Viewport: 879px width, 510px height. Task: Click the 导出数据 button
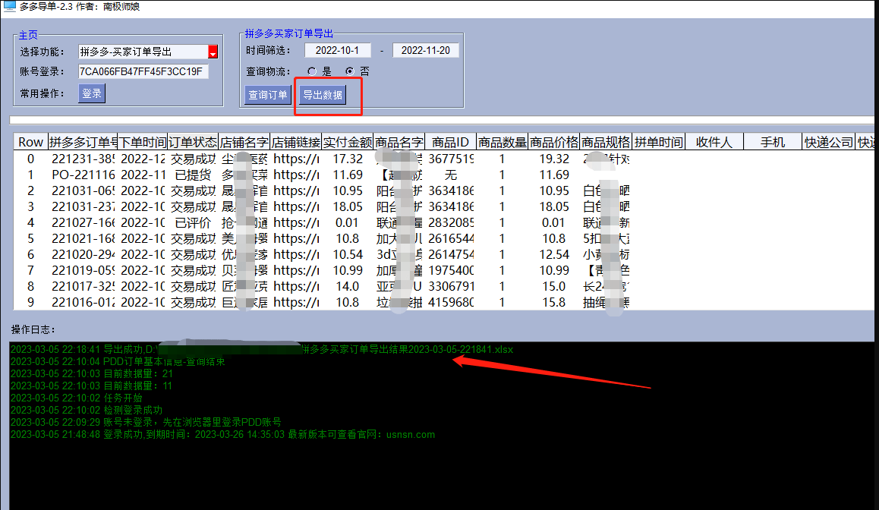pos(323,95)
